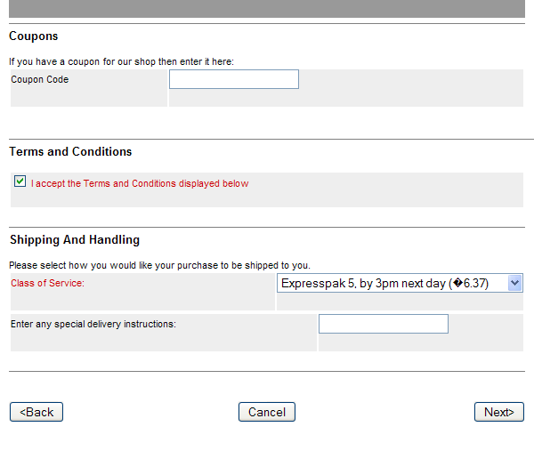Proceed using the Next> button
The width and height of the screenshot is (534, 451).
[x=499, y=412]
